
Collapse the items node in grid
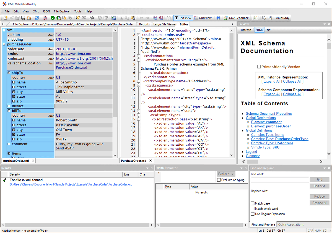[x=9, y=153]
